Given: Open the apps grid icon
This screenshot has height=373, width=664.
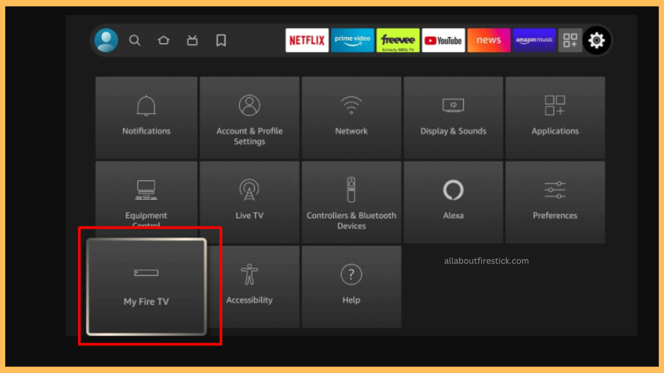Looking at the screenshot, I should (570, 40).
